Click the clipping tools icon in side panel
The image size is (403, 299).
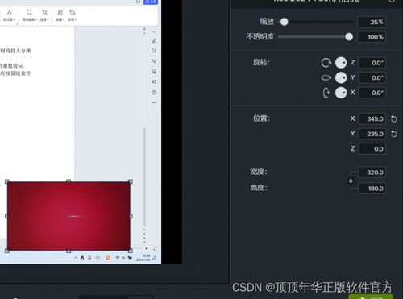pyautogui.click(x=154, y=81)
